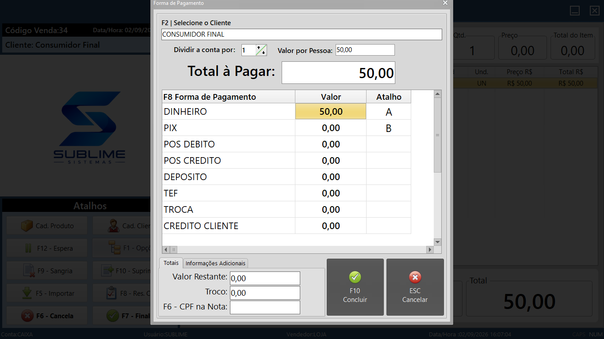Screen dimensions: 604x339
Task: Select the DINHEIRO value cell 50,00
Action: [331, 111]
